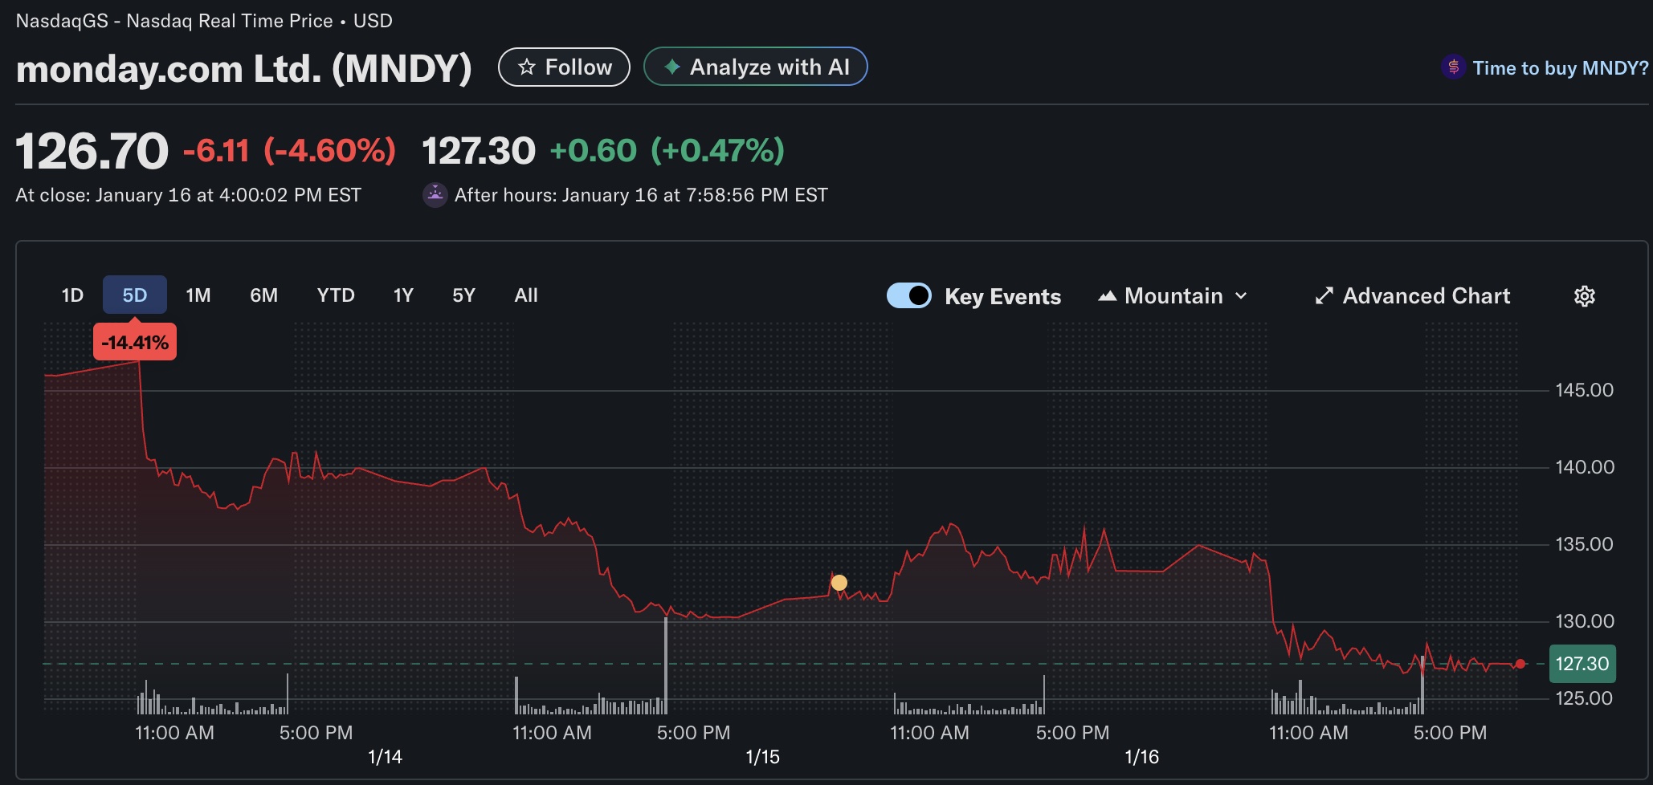Choose the YTD time range

336,295
